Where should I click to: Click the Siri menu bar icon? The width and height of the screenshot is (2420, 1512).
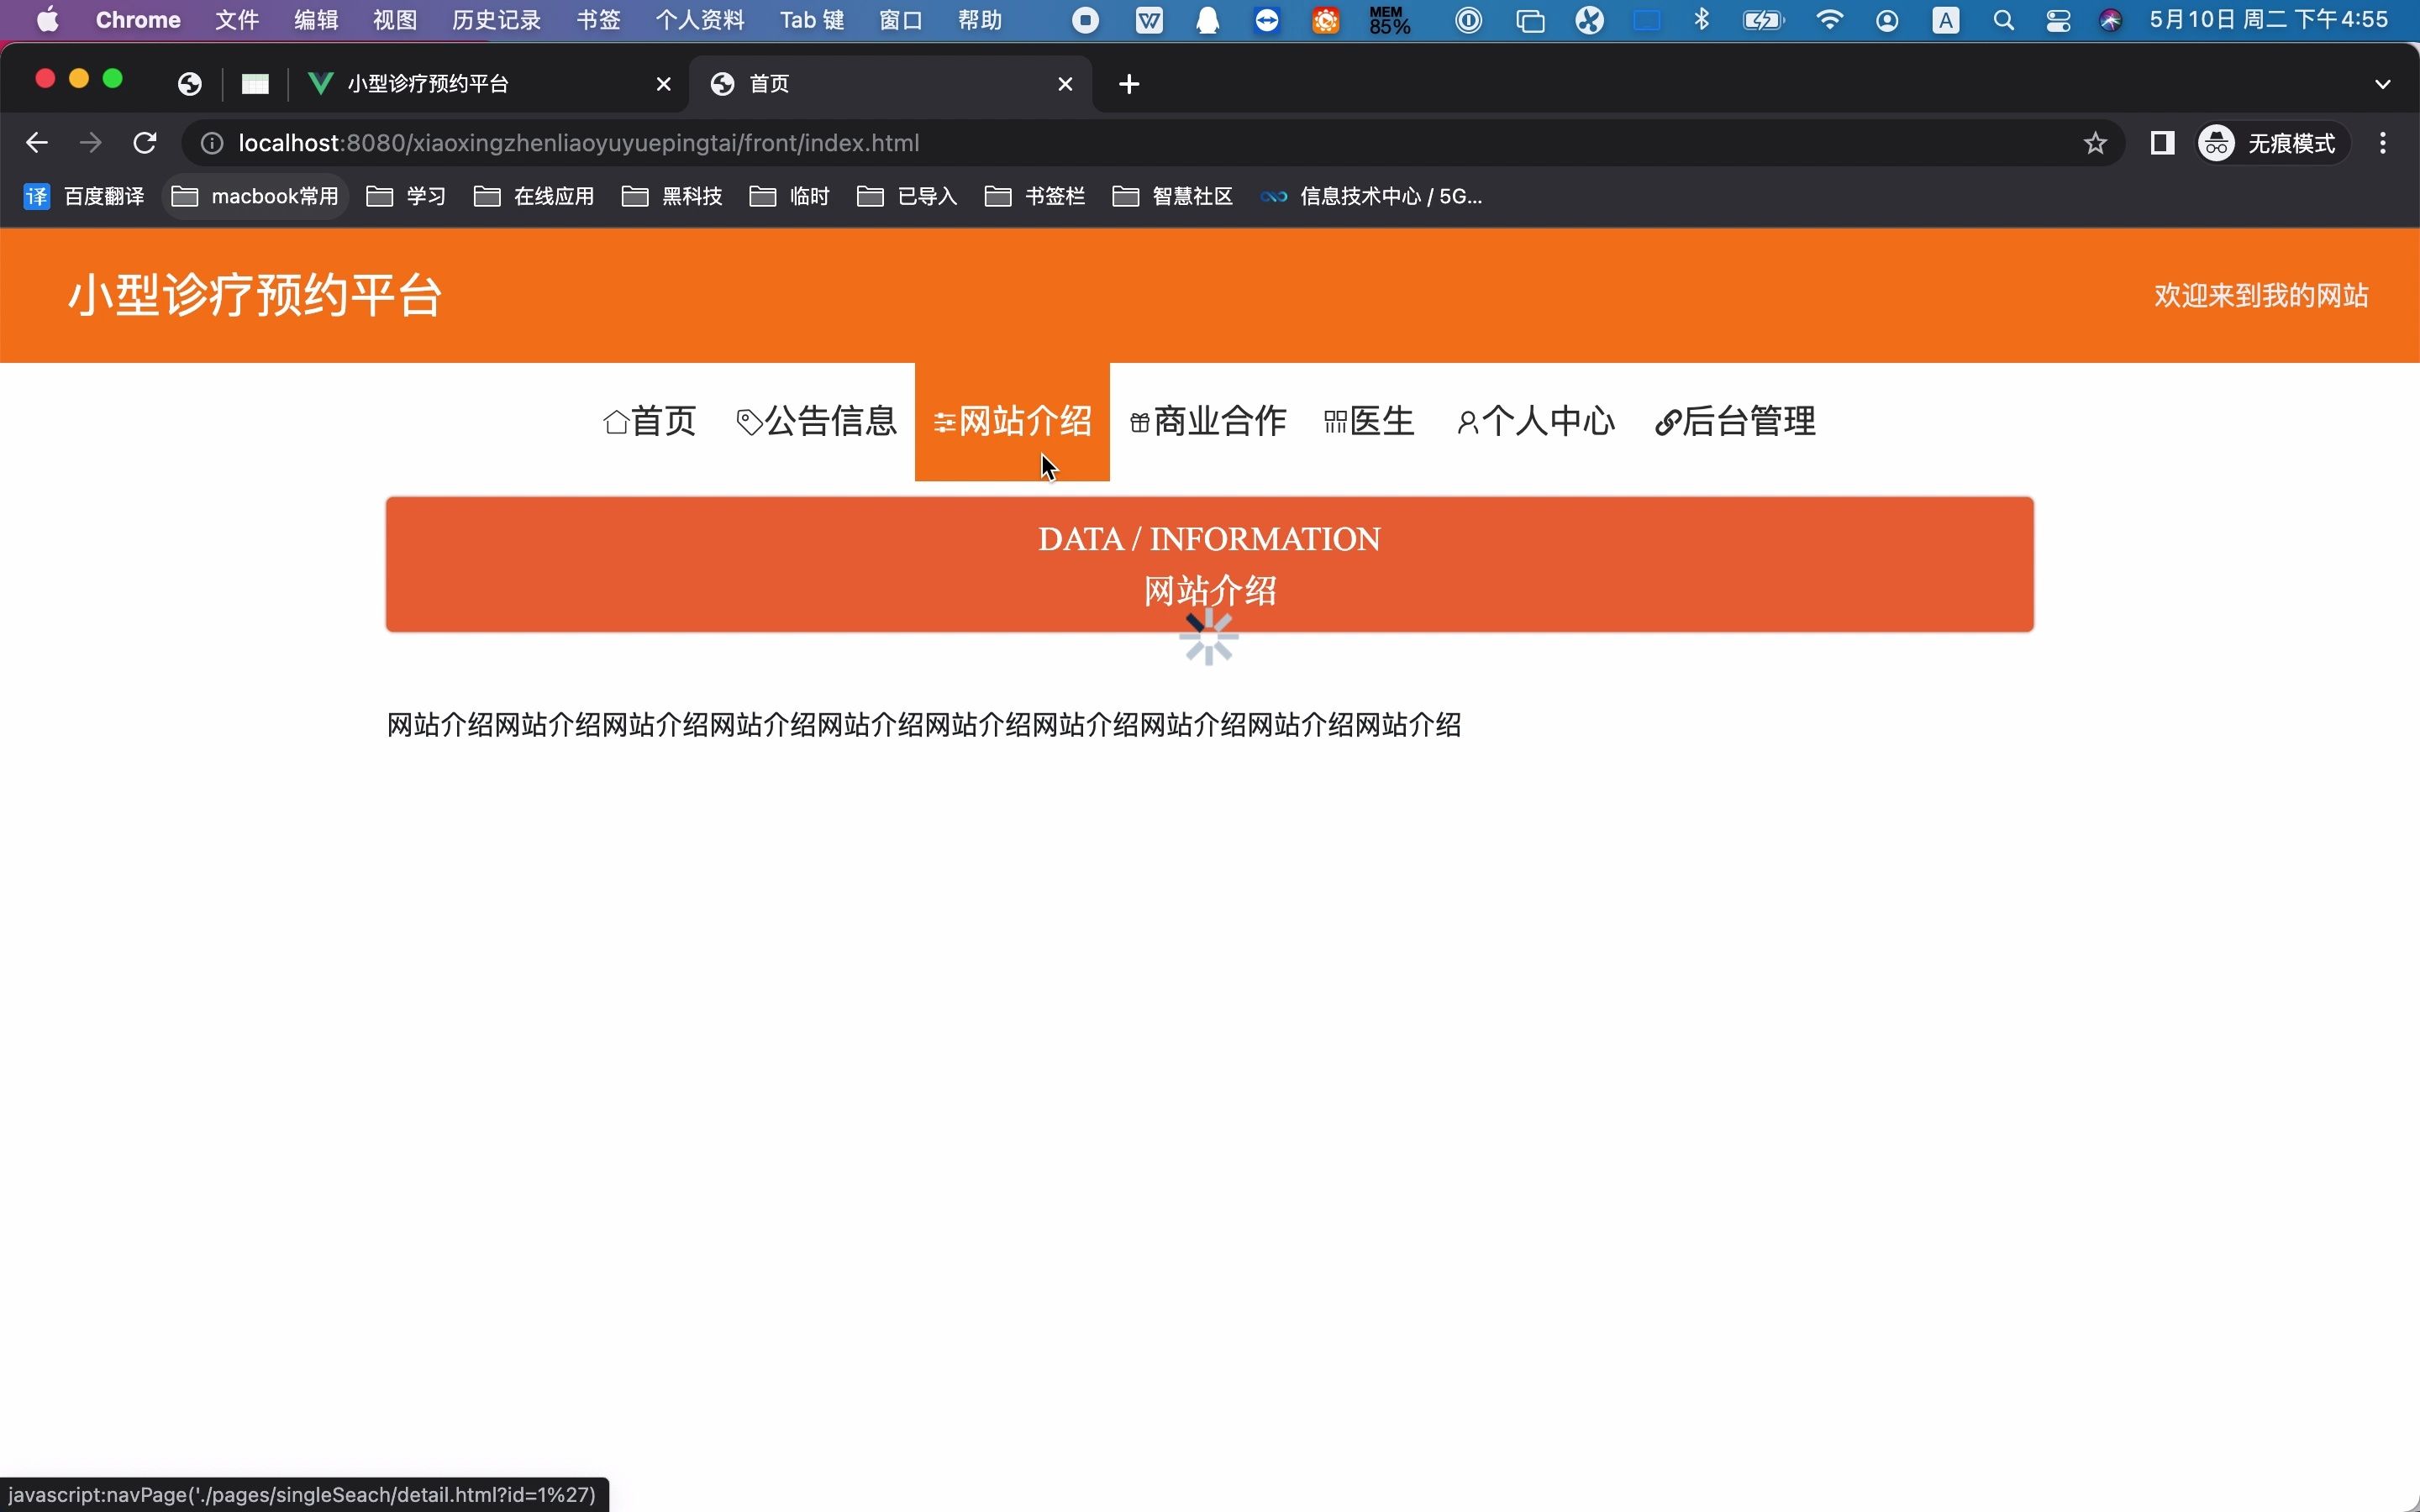2110,20
